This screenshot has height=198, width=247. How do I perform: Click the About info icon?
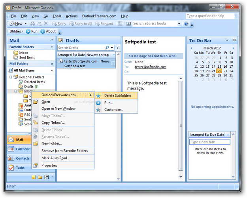pyautogui.click(x=43, y=31)
